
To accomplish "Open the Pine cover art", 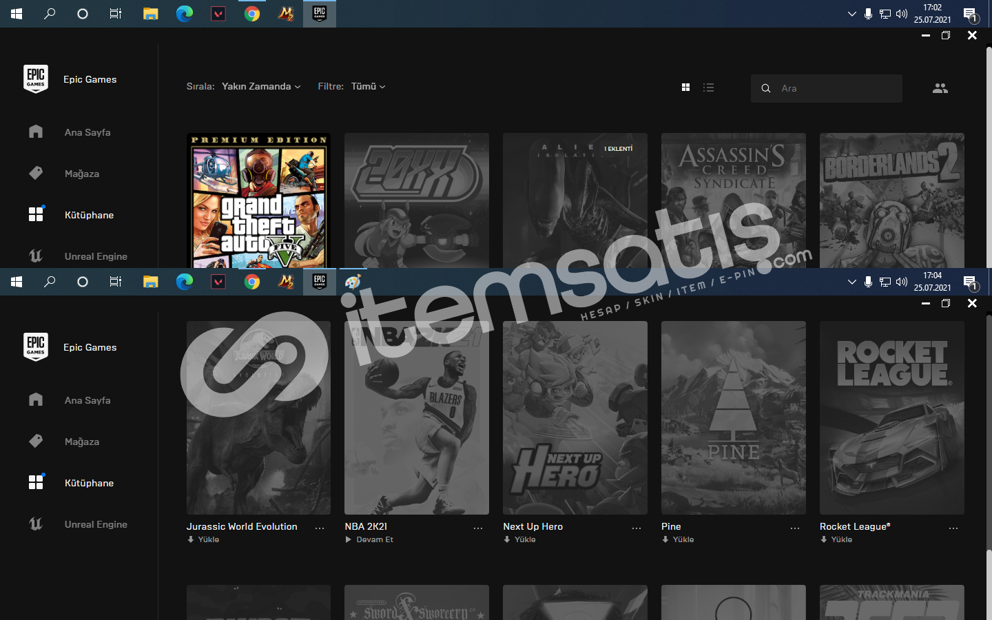I will point(734,417).
